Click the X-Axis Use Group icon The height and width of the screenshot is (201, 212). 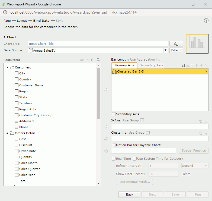pos(142,120)
